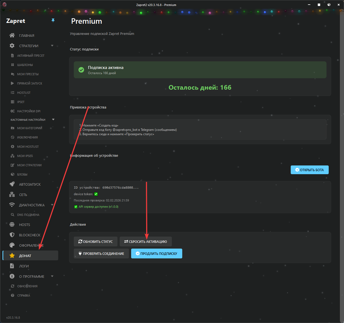Click the file icon of АКТИВНЫЙ ПРЕСЕТ
This screenshot has width=344, height=323.
point(12,56)
